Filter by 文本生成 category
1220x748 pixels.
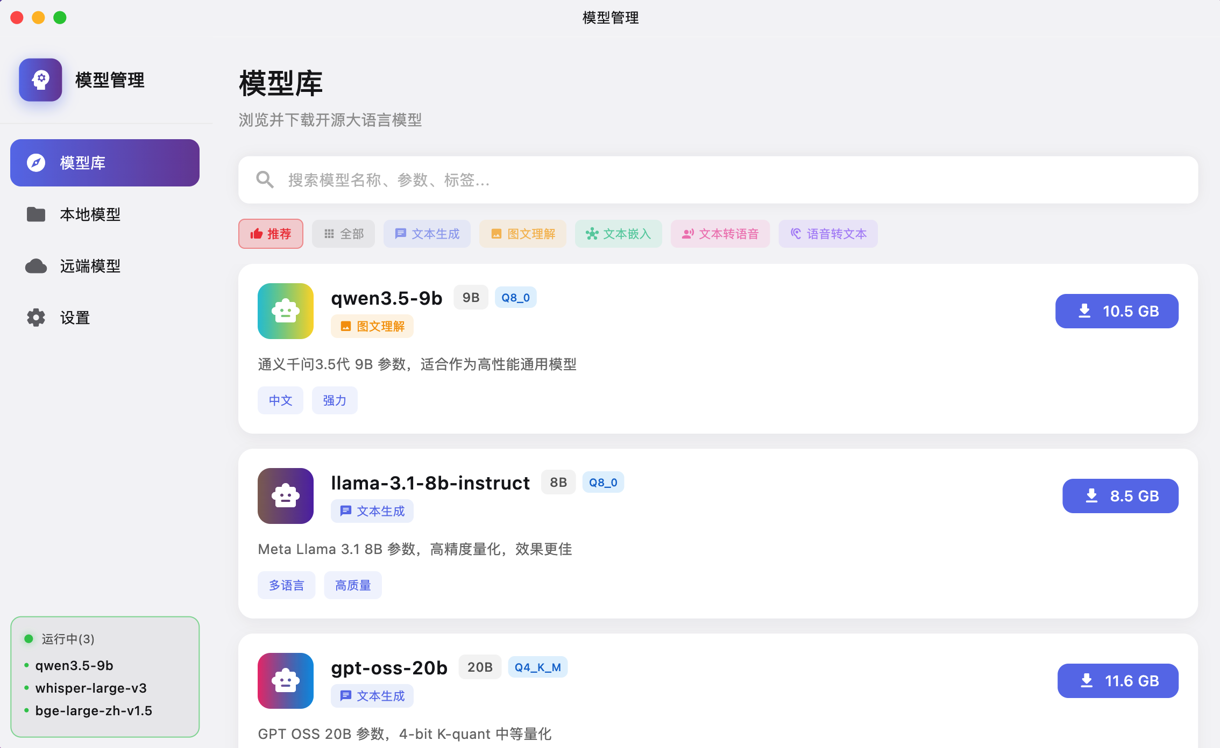[427, 234]
